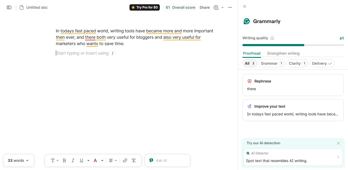Click the Writing quality score 61
Screen dimensions: 348x170
[x=342, y=38]
